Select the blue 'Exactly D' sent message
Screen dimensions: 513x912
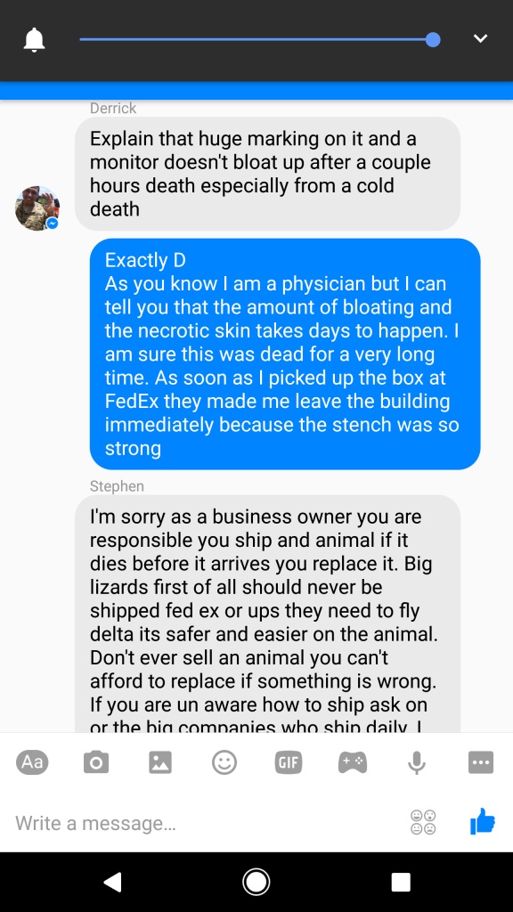coord(285,354)
